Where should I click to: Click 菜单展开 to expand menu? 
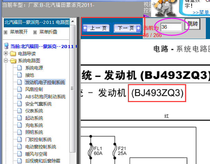pyautogui.click(x=19, y=32)
